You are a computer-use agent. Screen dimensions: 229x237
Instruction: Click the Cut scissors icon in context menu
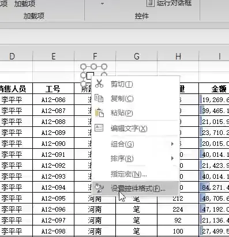99,84
